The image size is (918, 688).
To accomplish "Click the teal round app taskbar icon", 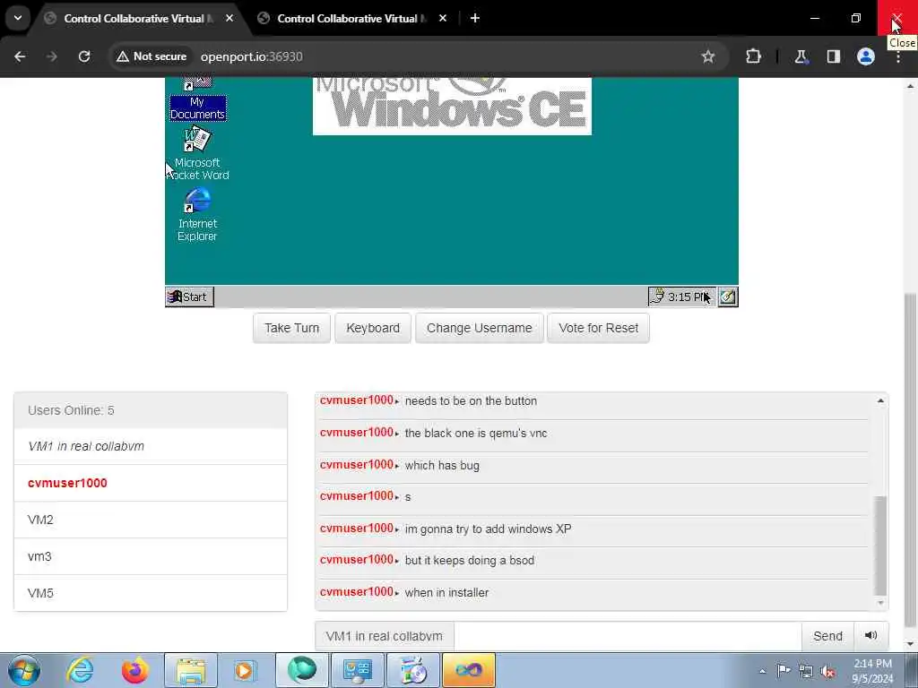I will pyautogui.click(x=302, y=670).
